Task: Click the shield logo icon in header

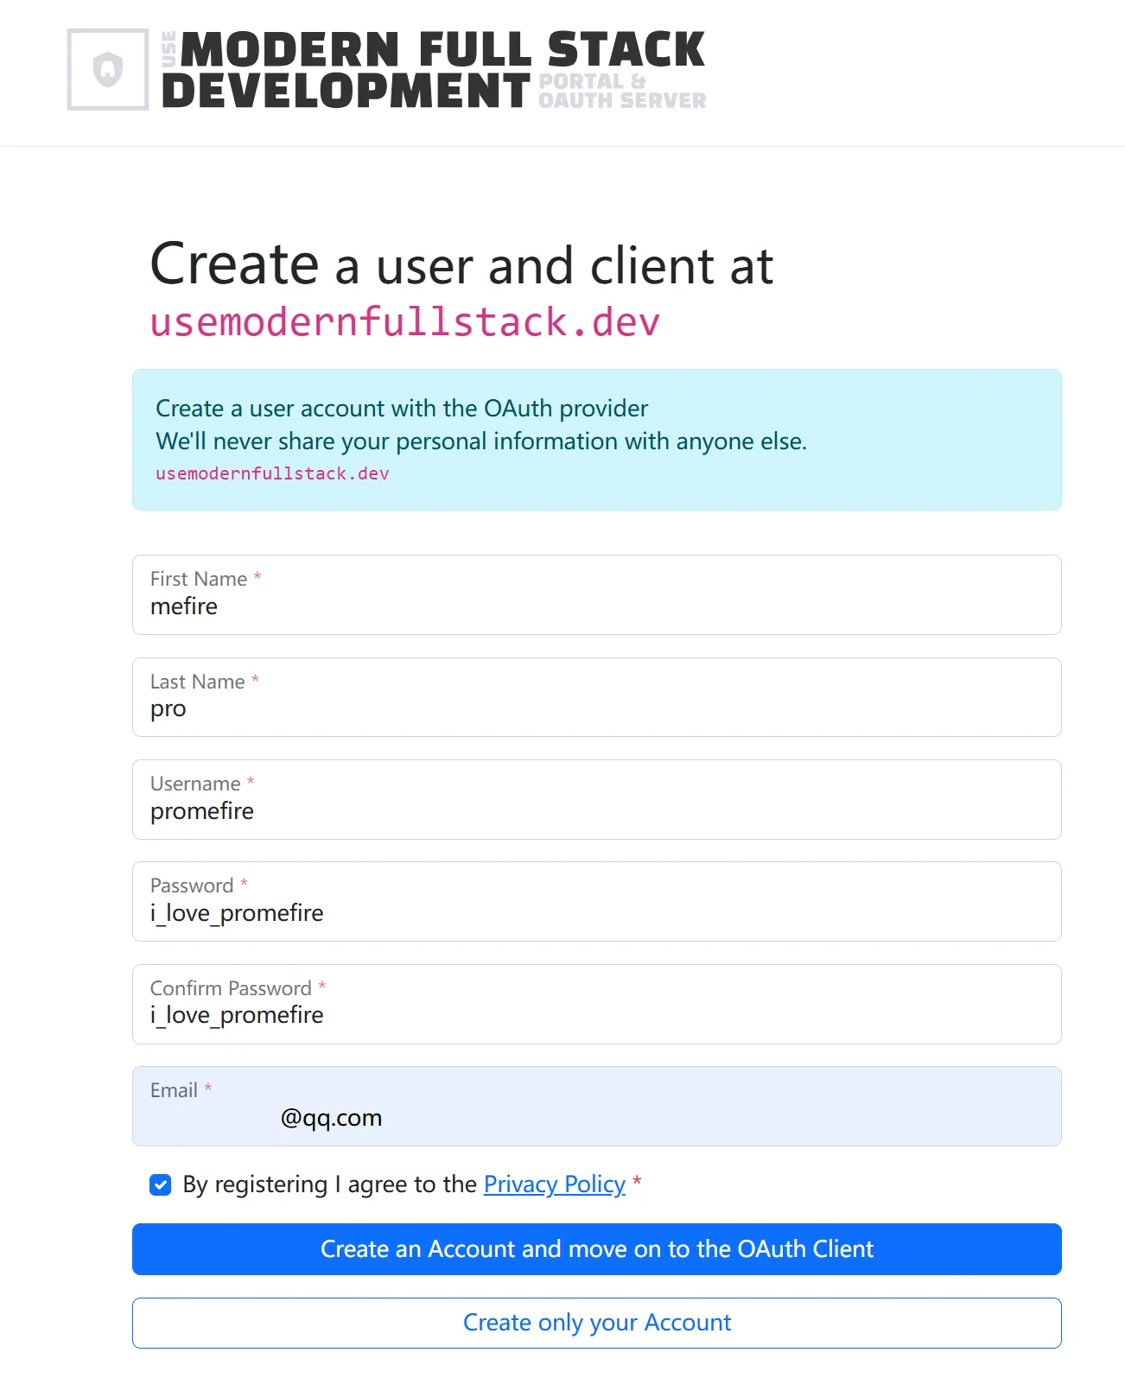Action: (108, 69)
